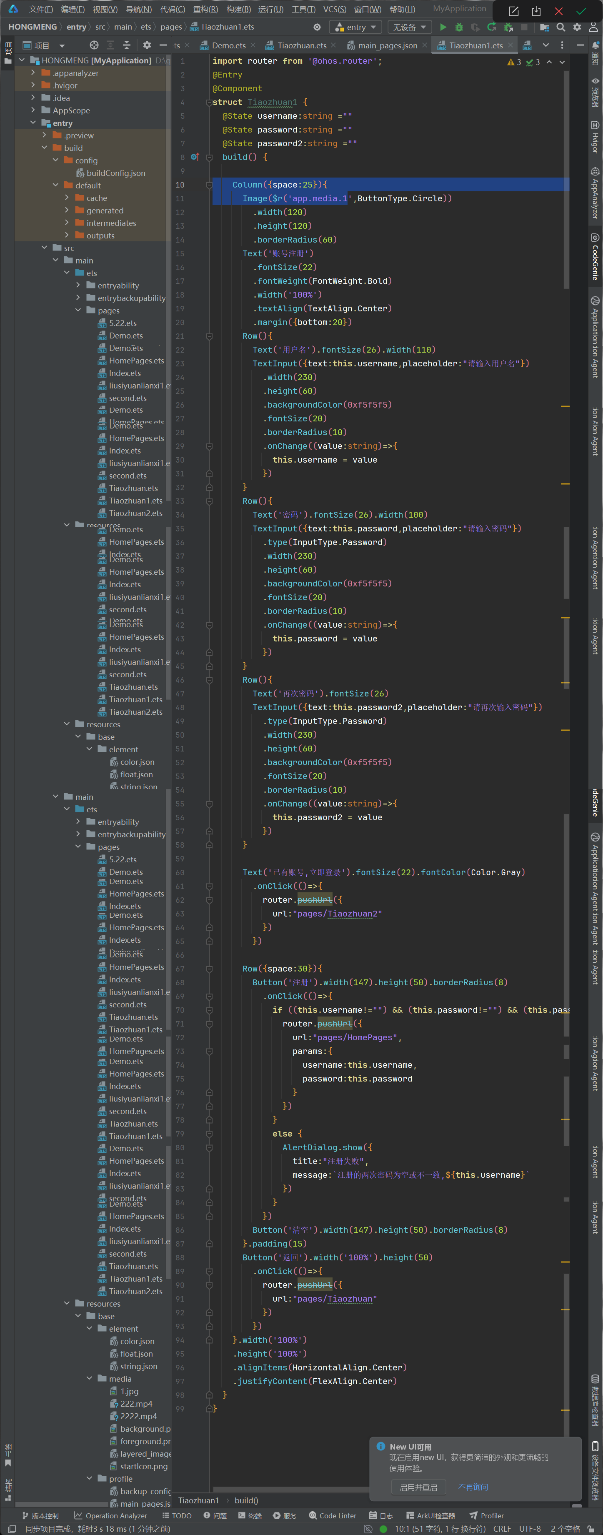Toggle the ArkUI检查器 tool window
The image size is (603, 1535).
coord(431,1515)
